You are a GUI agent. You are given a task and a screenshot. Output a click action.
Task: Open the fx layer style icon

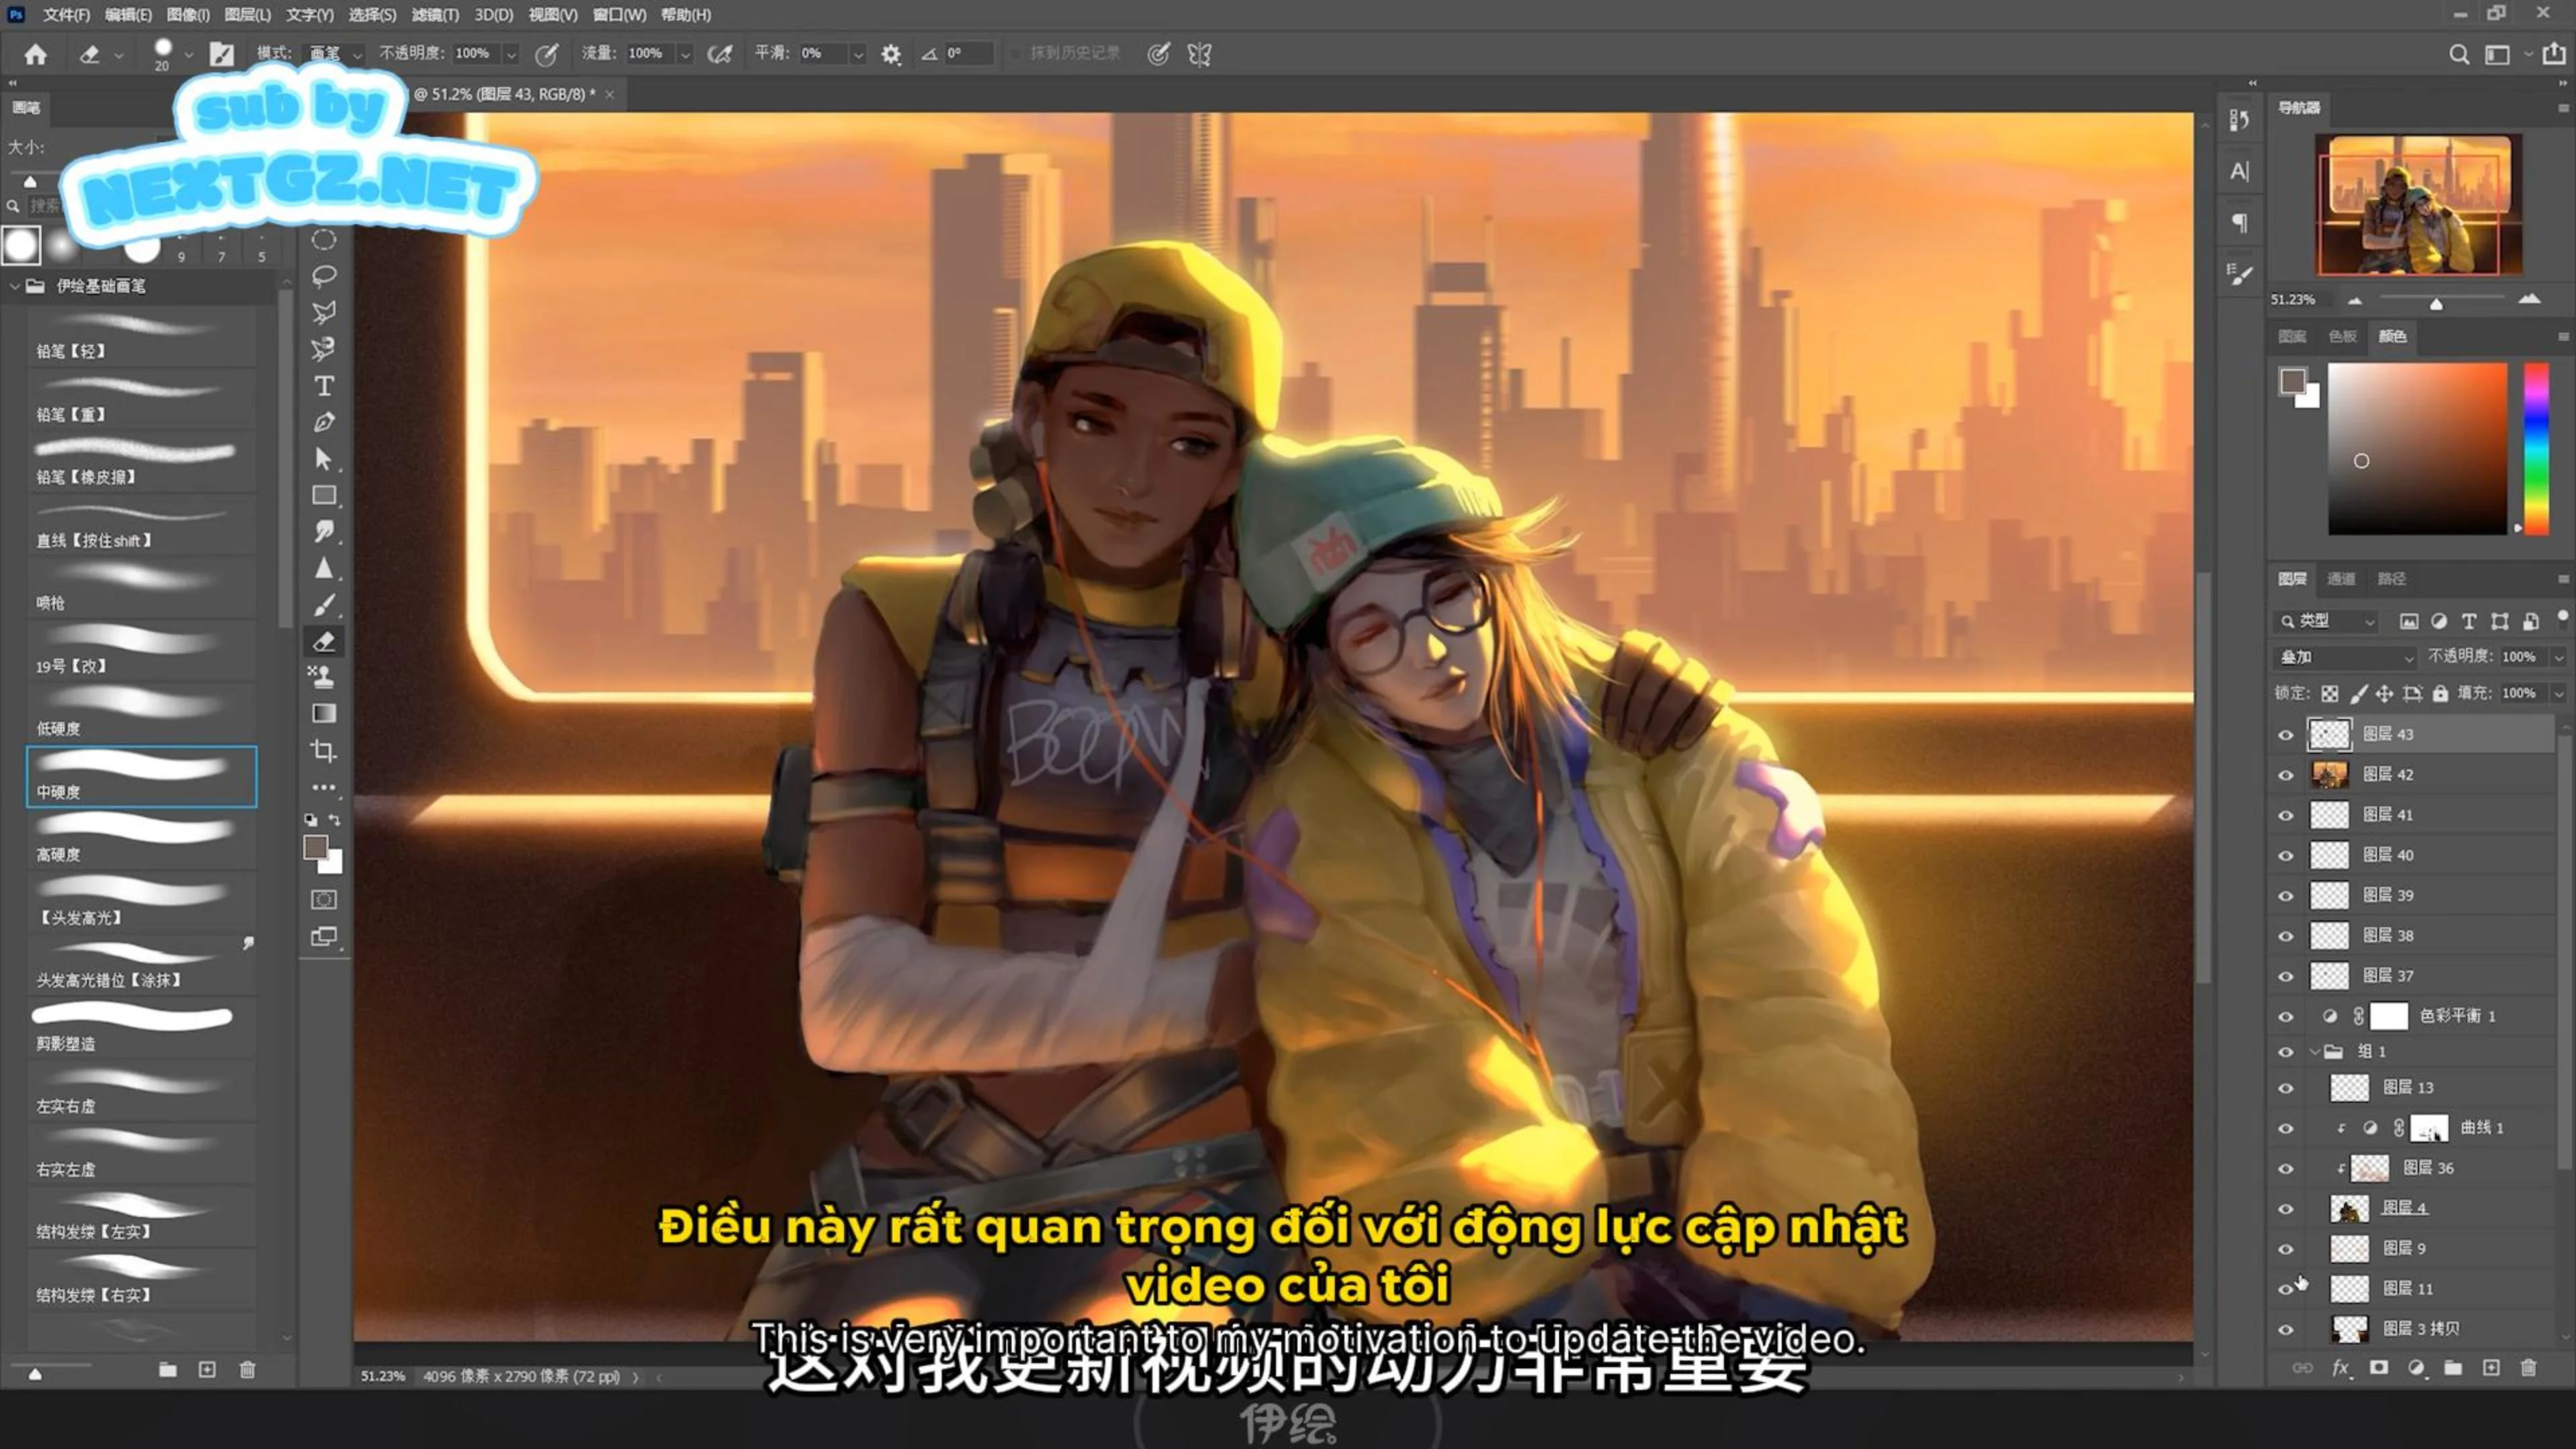[x=2340, y=1369]
